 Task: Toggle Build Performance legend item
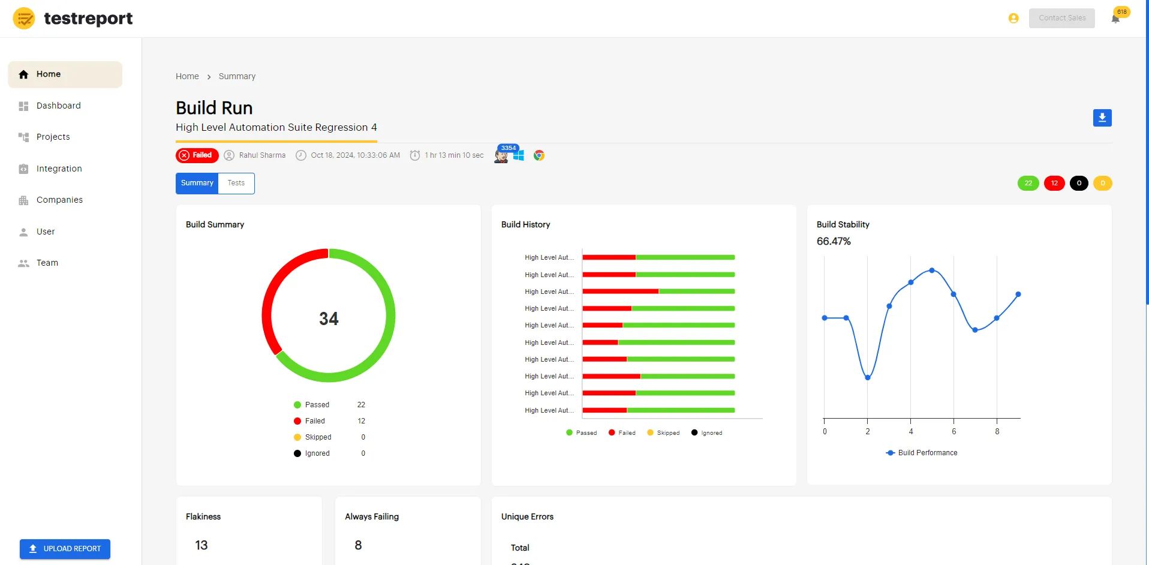pyautogui.click(x=921, y=453)
